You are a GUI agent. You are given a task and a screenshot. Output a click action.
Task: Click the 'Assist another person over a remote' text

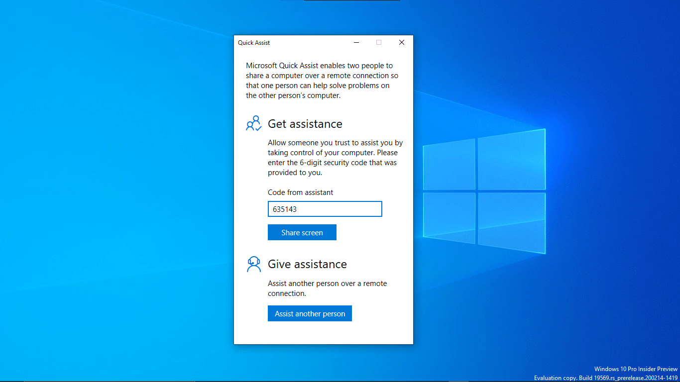tap(328, 288)
